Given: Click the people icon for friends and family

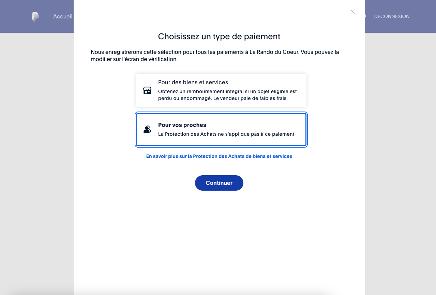Looking at the screenshot, I should [x=147, y=130].
